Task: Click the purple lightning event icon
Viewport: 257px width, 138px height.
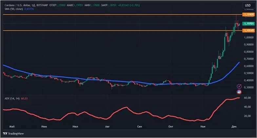Action: (239, 86)
